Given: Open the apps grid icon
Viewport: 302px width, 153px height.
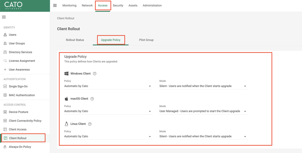Looking at the screenshot, I should (55, 5).
